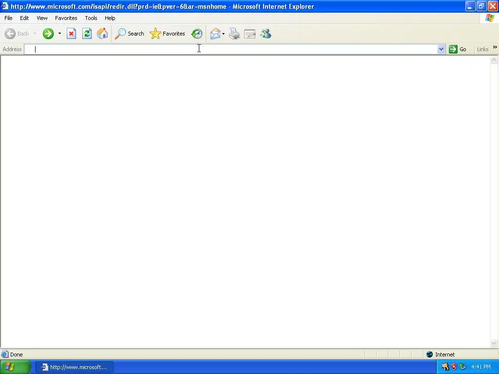
Task: Open the Search pane from toolbar
Action: pyautogui.click(x=130, y=34)
